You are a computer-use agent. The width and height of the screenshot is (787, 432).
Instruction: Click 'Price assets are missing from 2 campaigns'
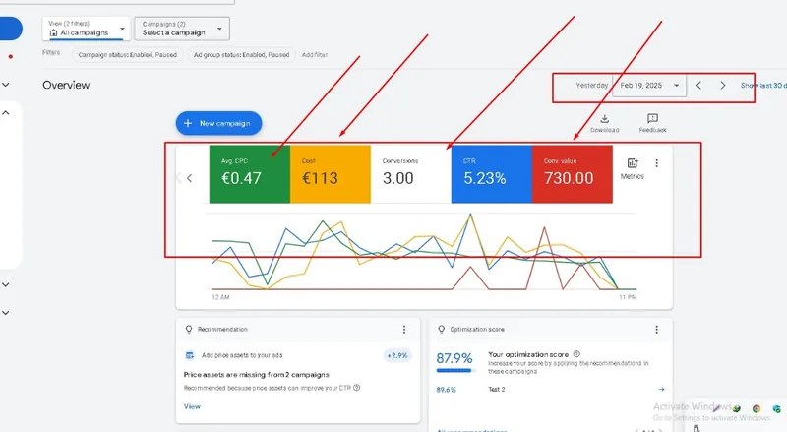pyautogui.click(x=257, y=375)
